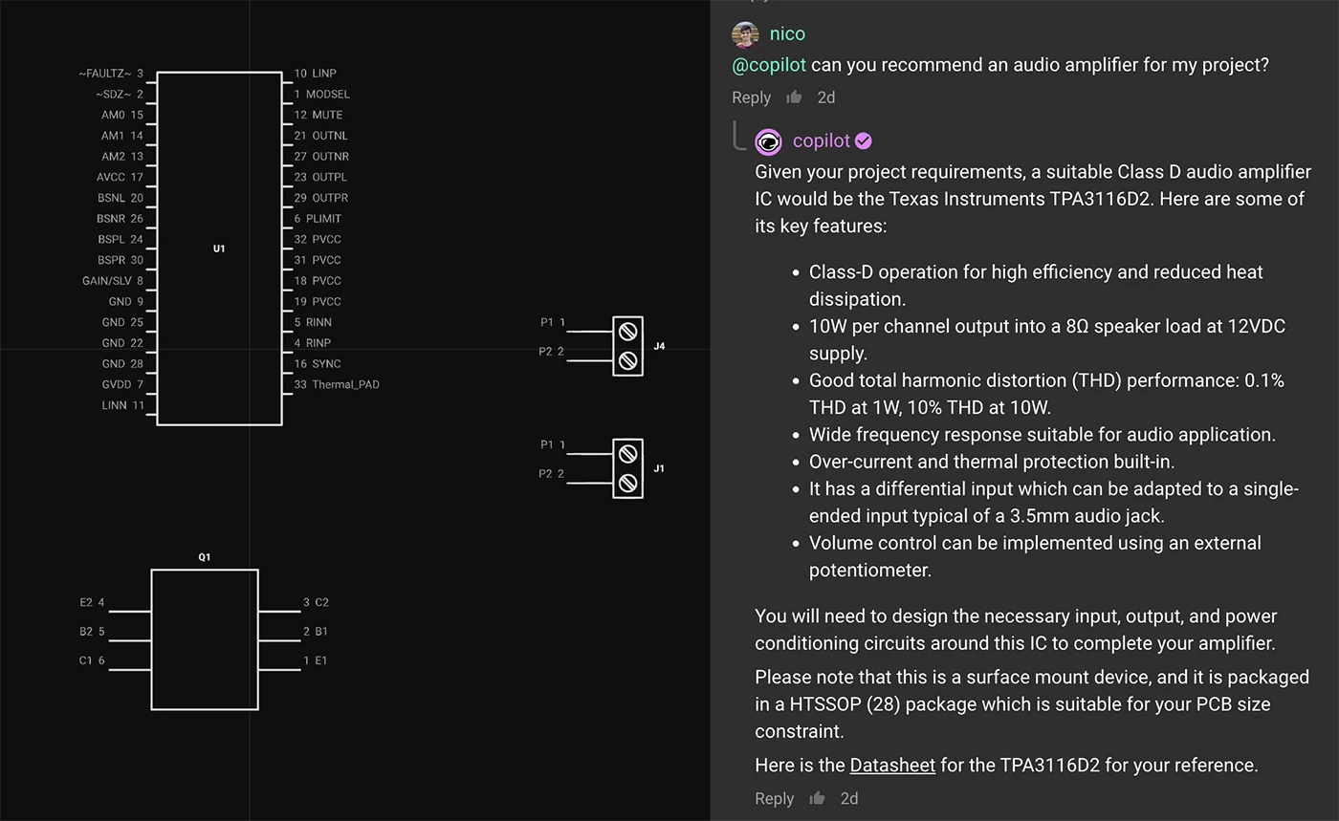The image size is (1339, 821).
Task: Select the J1 screw terminal symbol
Action: coord(627,468)
